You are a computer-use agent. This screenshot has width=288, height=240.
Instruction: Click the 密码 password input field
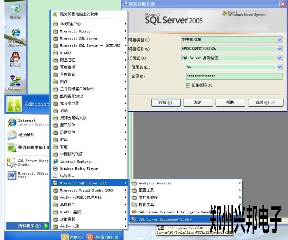tap(234, 76)
